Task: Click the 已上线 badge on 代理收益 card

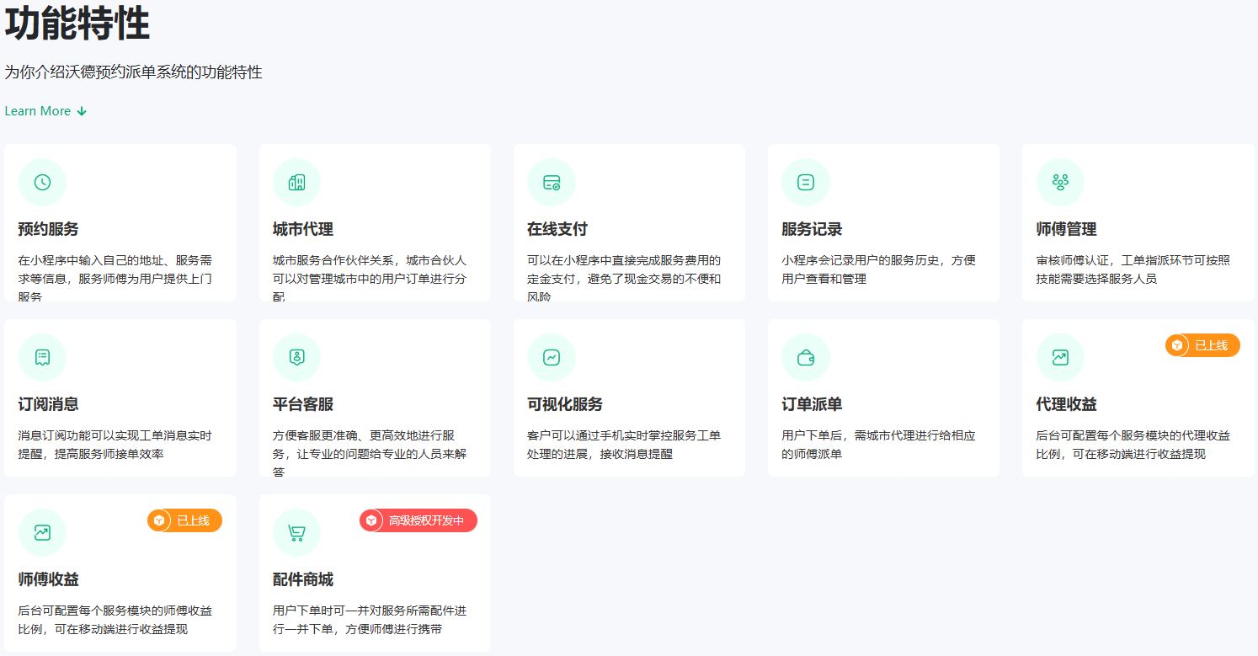Action: 1202,345
